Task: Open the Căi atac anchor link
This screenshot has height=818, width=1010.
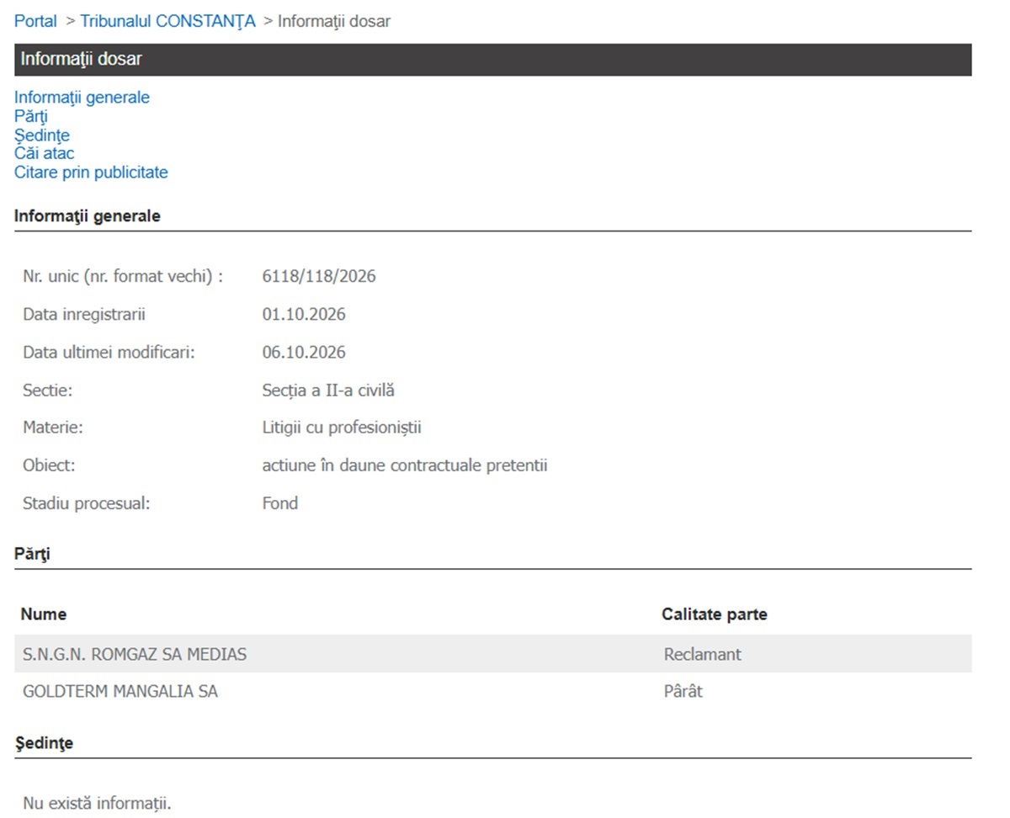Action: click(x=44, y=153)
